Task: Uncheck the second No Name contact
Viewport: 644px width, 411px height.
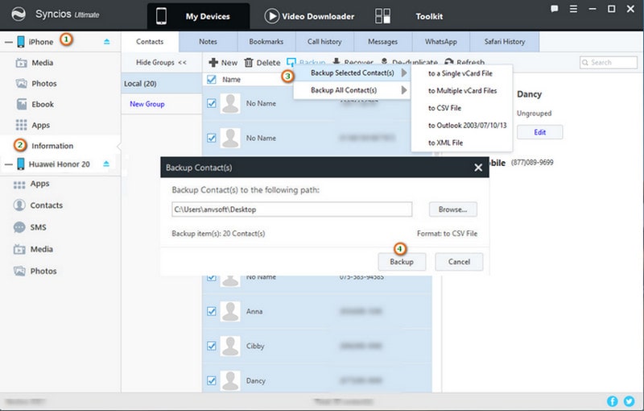Action: [x=212, y=138]
